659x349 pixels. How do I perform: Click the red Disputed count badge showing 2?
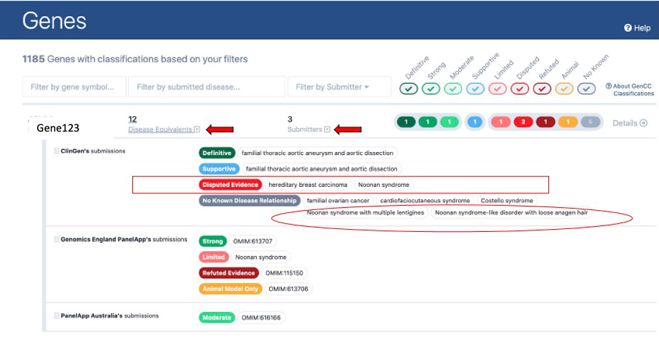point(523,122)
